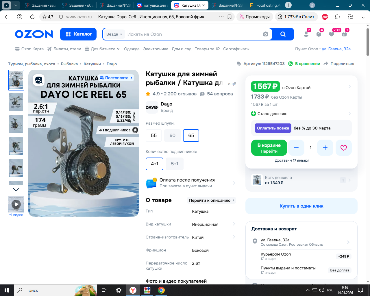Open Windows Start menu
370x296 pixels.
click(7, 290)
